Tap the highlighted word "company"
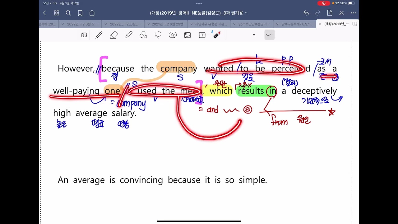 (179, 69)
